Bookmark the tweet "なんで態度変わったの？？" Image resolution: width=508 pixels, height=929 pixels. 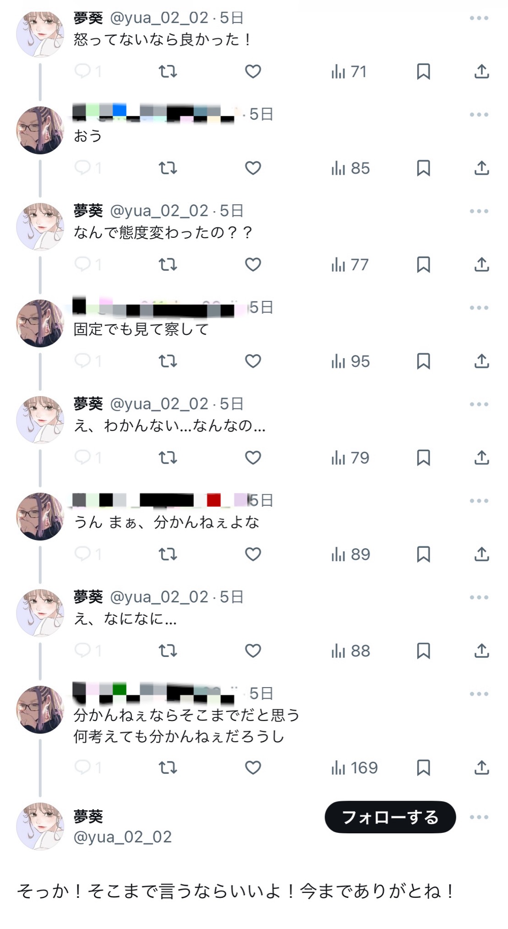point(423,265)
